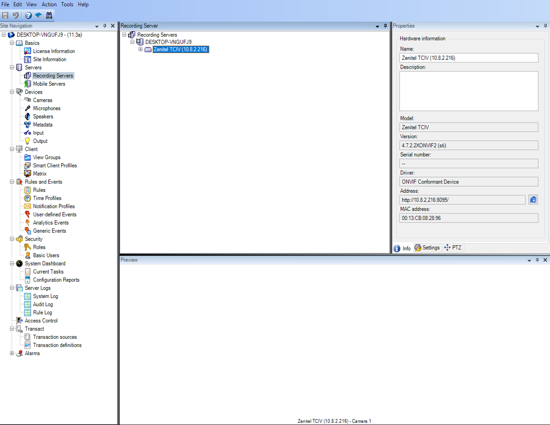Collapse the Devices tree node
This screenshot has height=425, width=550.
pos(12,92)
